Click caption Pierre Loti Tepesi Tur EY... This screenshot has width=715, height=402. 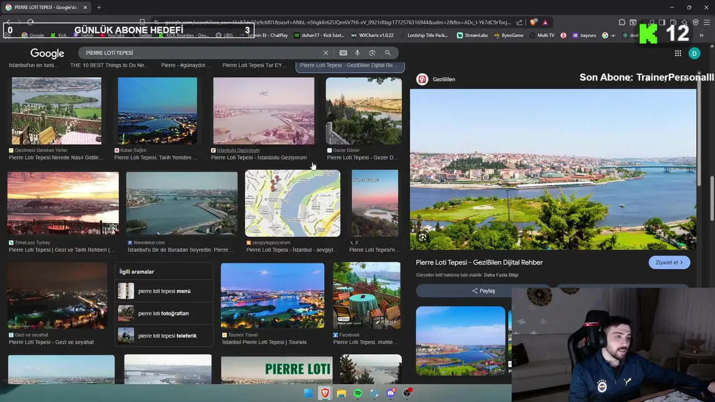(255, 65)
